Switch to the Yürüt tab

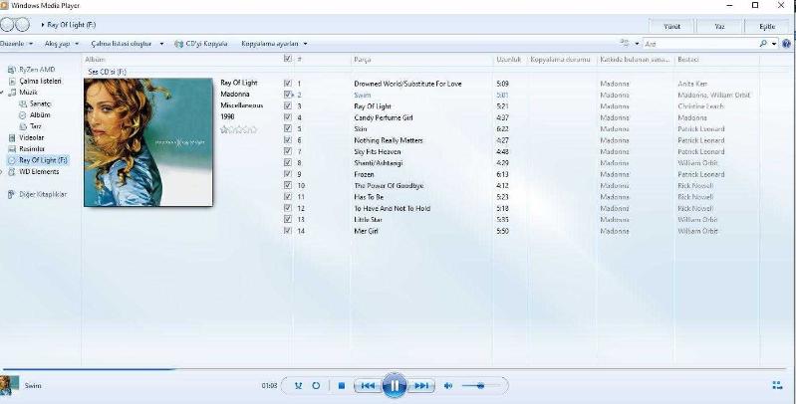tap(671, 26)
